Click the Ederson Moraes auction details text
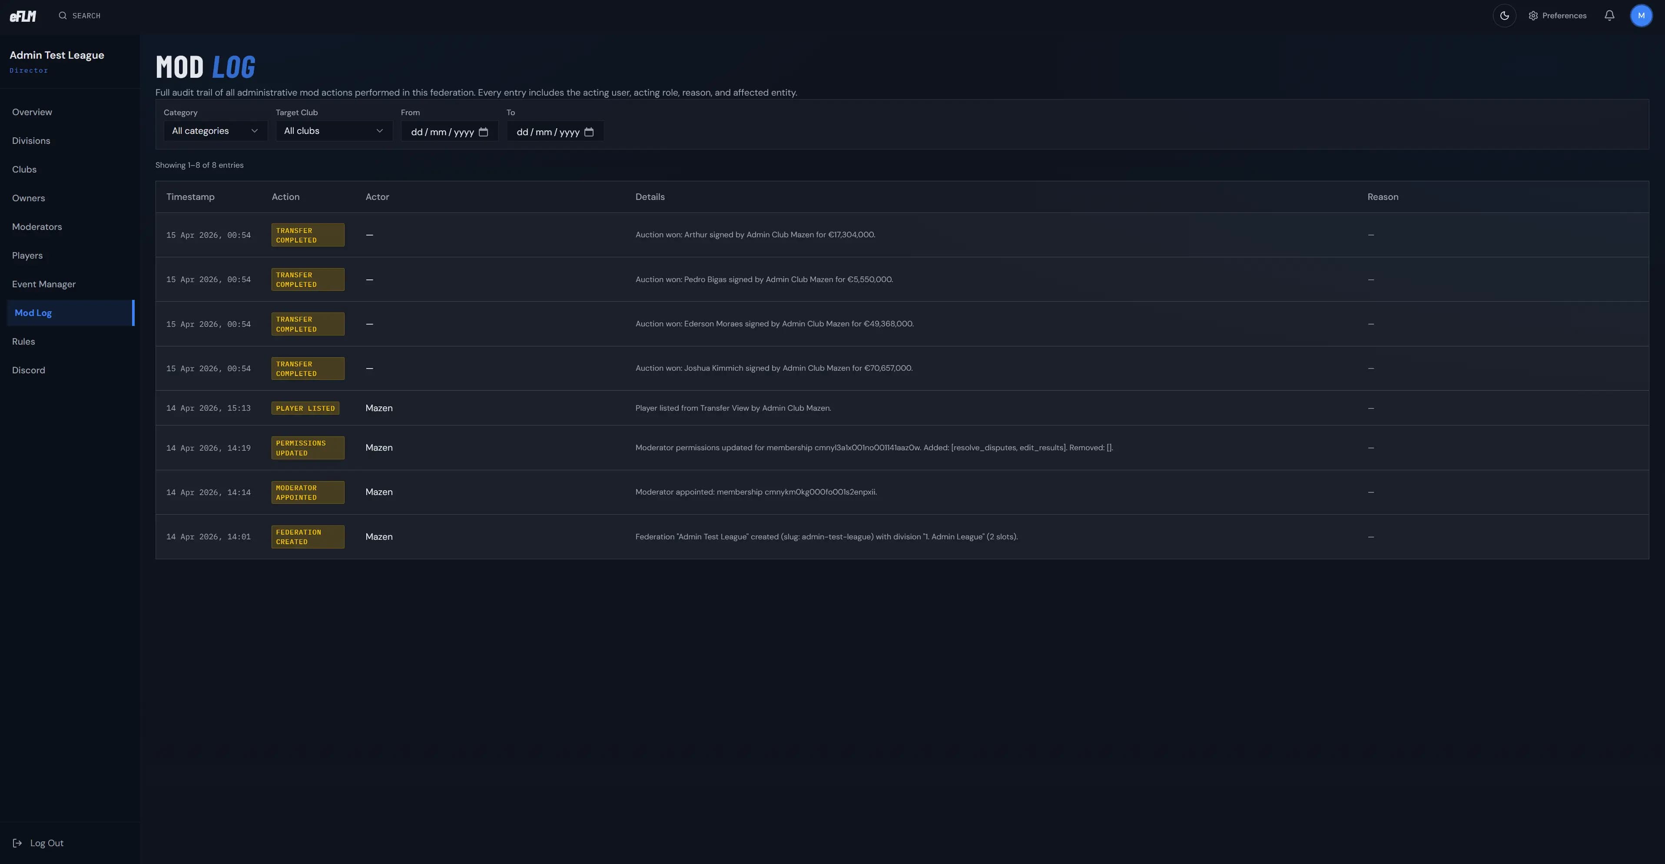The height and width of the screenshot is (864, 1665). click(x=774, y=323)
